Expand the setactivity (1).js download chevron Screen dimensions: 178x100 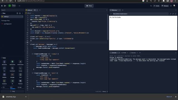click(x=26, y=97)
